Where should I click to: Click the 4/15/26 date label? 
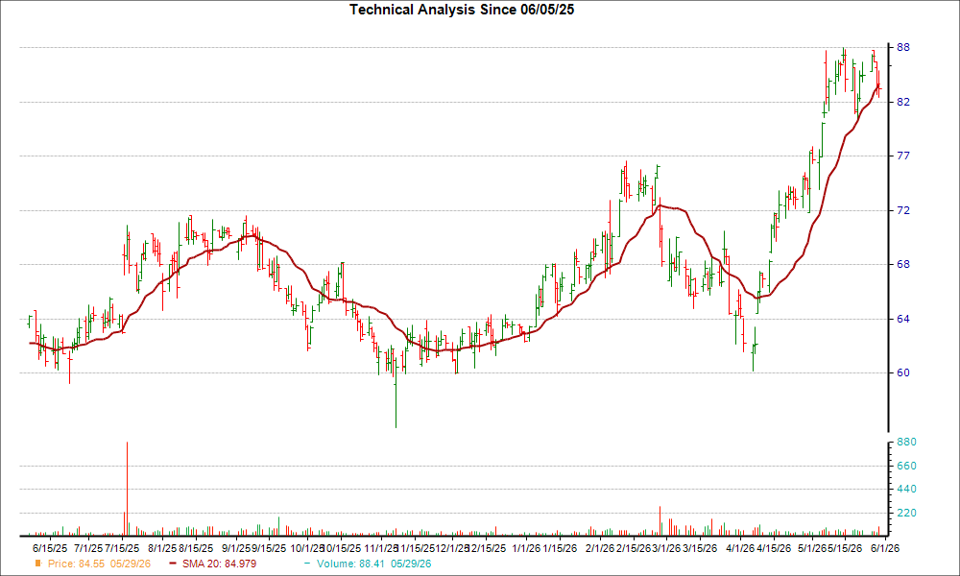(x=773, y=548)
